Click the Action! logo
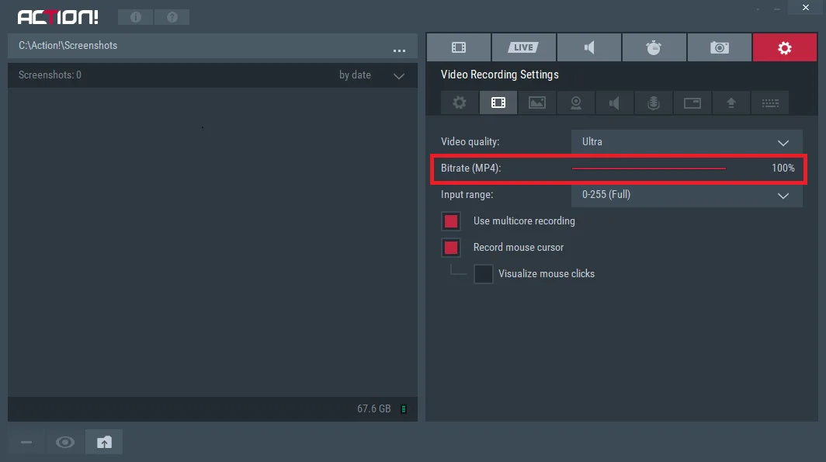826x462 pixels. coord(58,17)
